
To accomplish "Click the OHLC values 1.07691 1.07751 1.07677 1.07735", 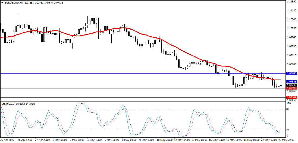I will [43, 3].
